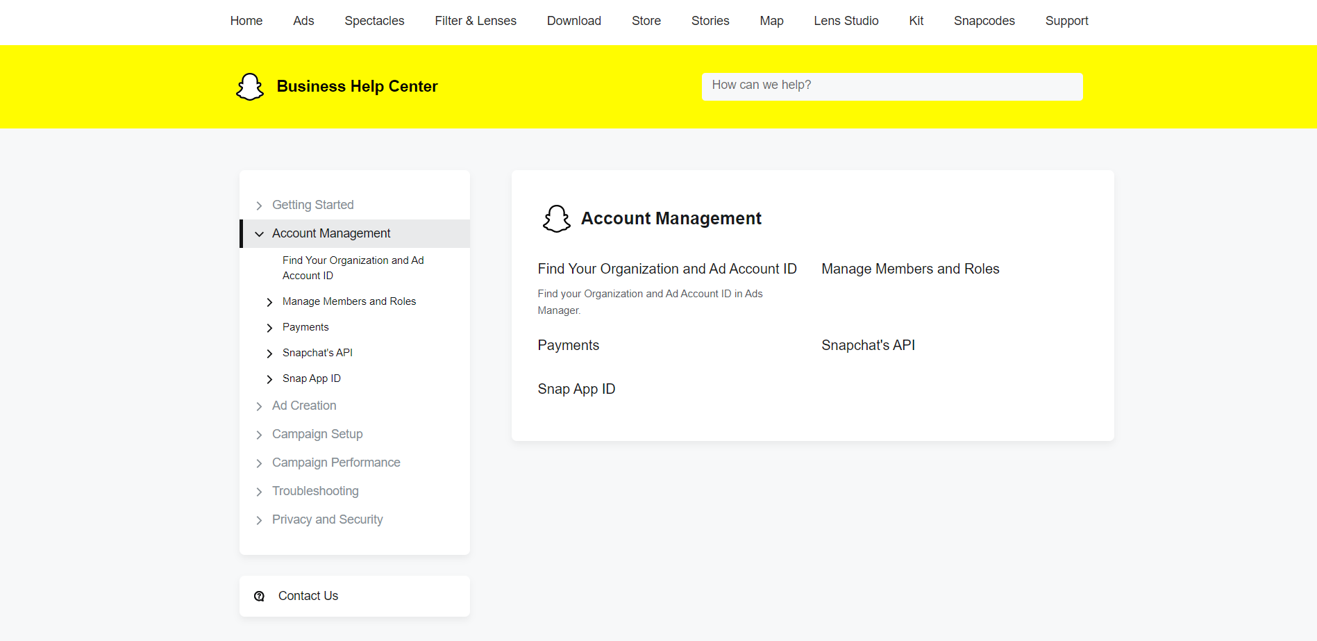
Task: Expand Manage Members and Roles chevron
Action: [269, 302]
